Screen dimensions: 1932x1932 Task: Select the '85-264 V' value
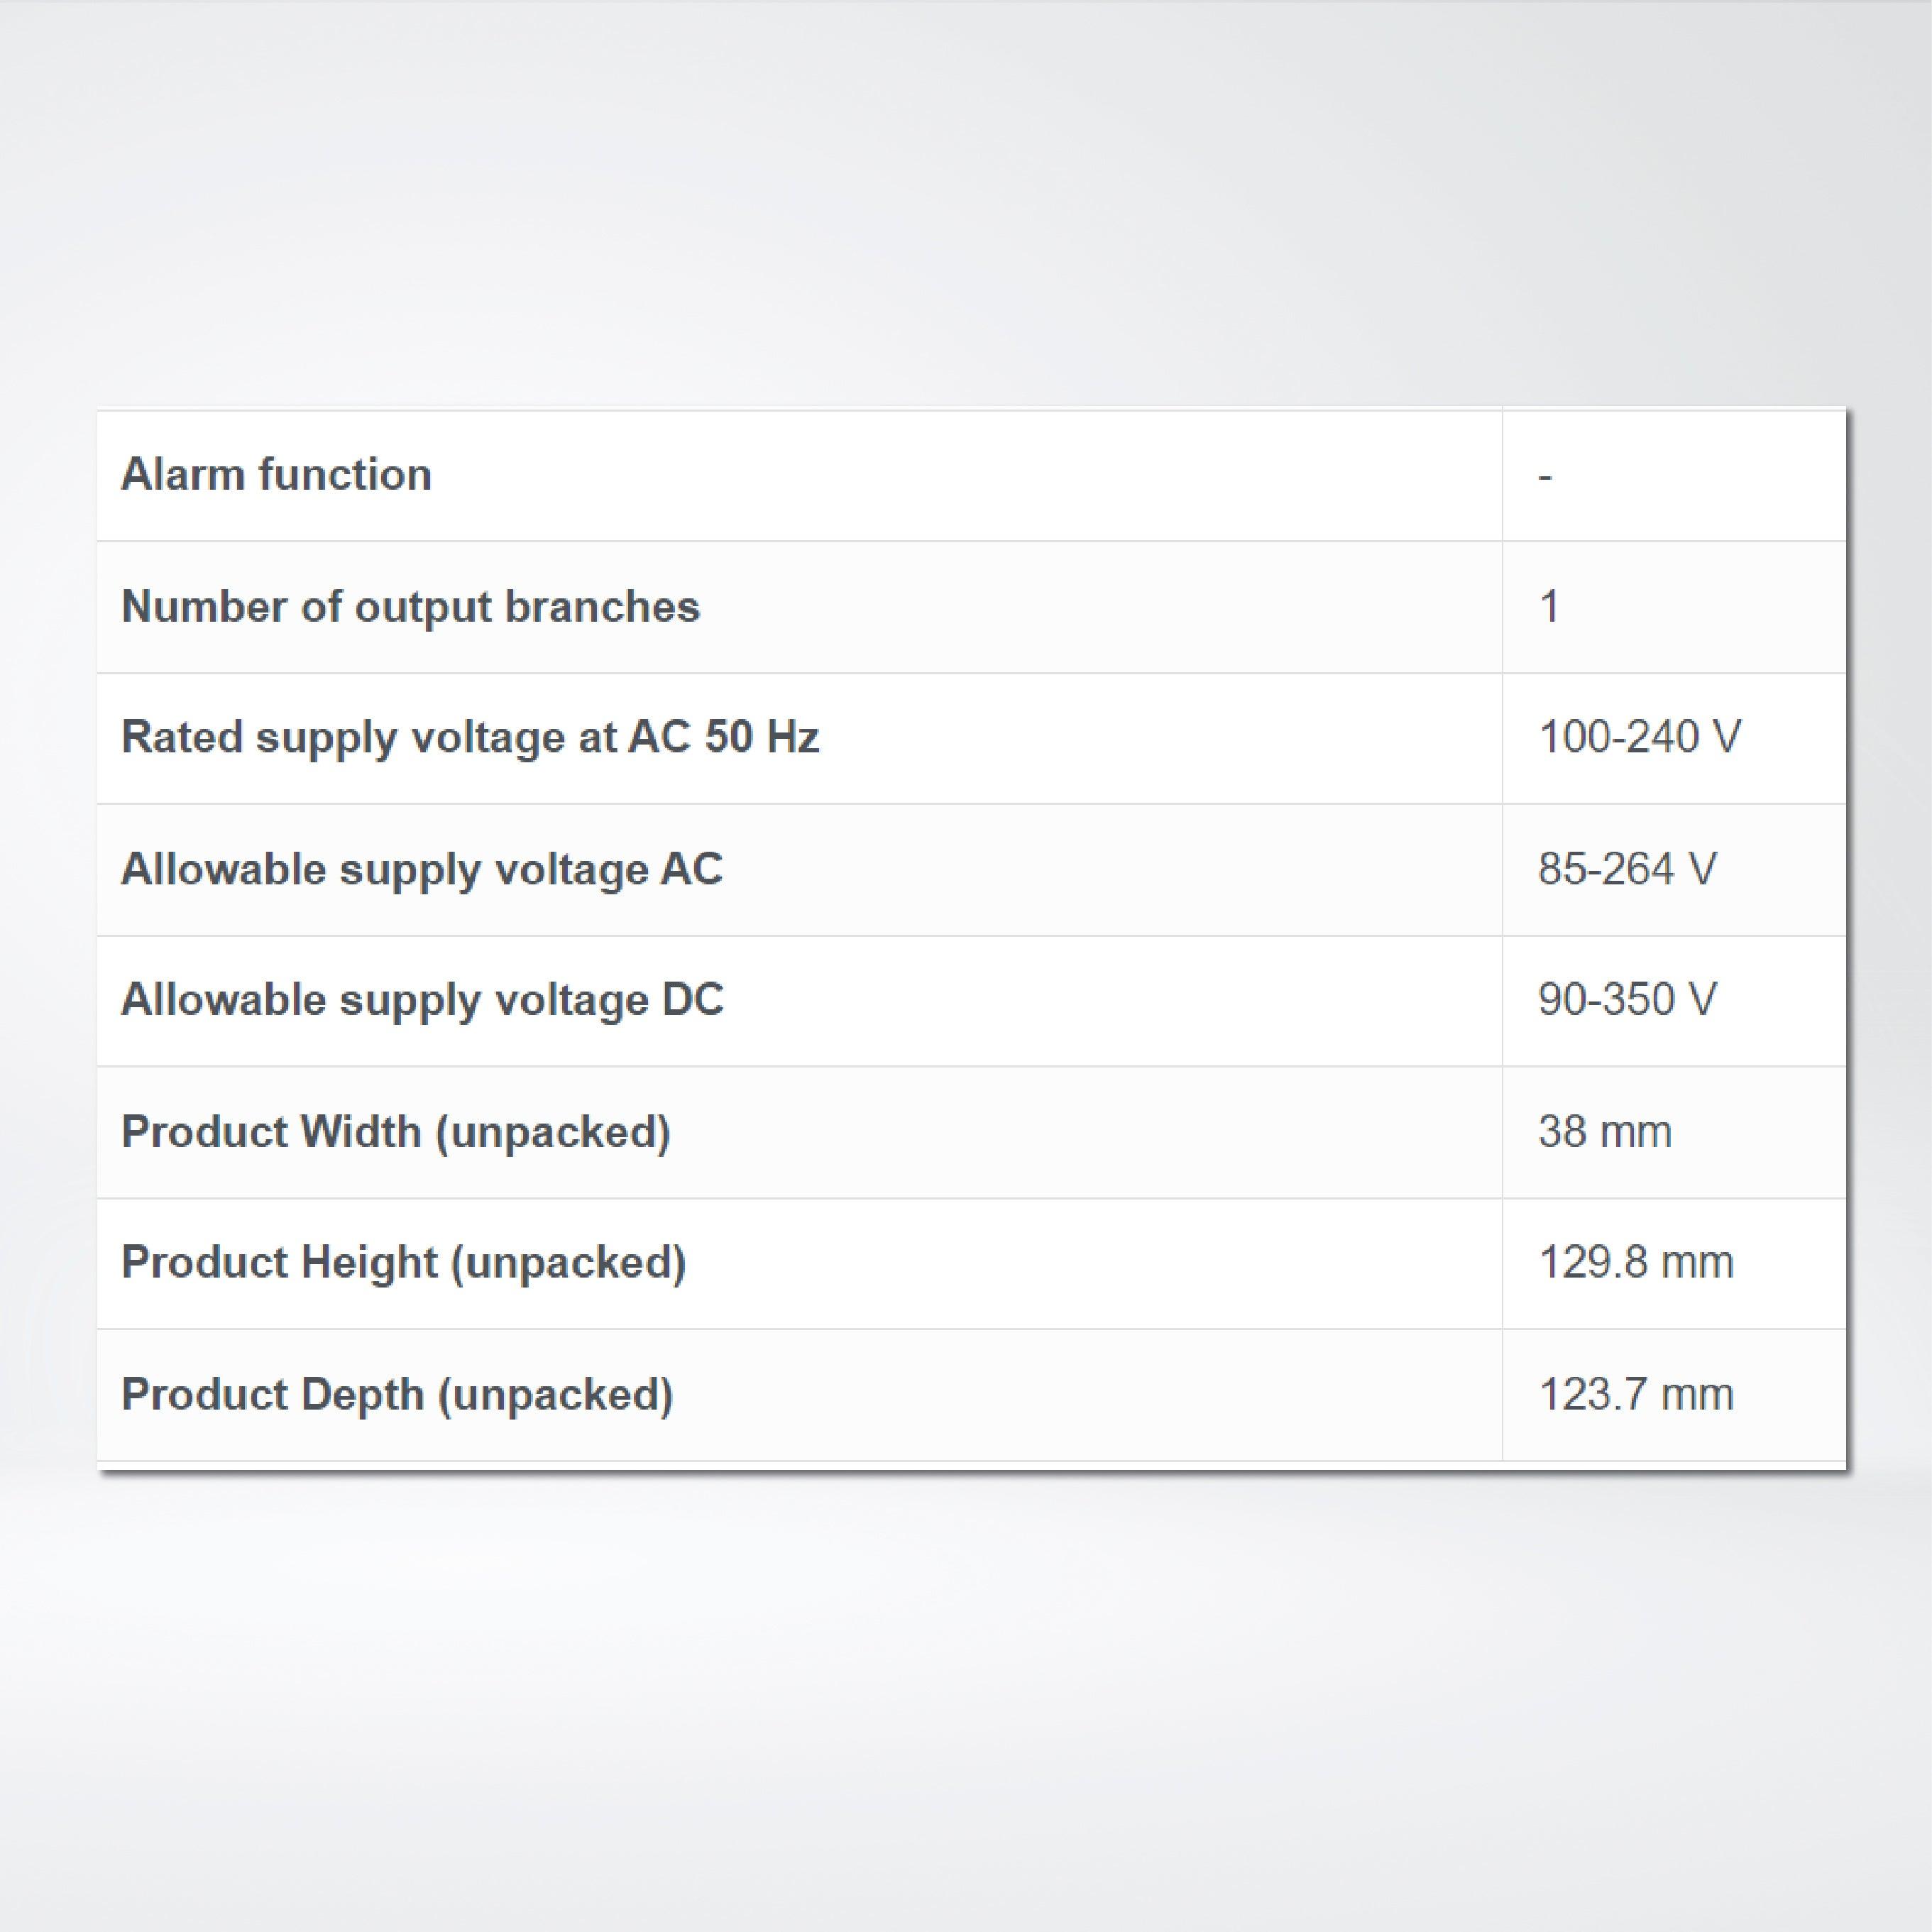pos(1627,869)
